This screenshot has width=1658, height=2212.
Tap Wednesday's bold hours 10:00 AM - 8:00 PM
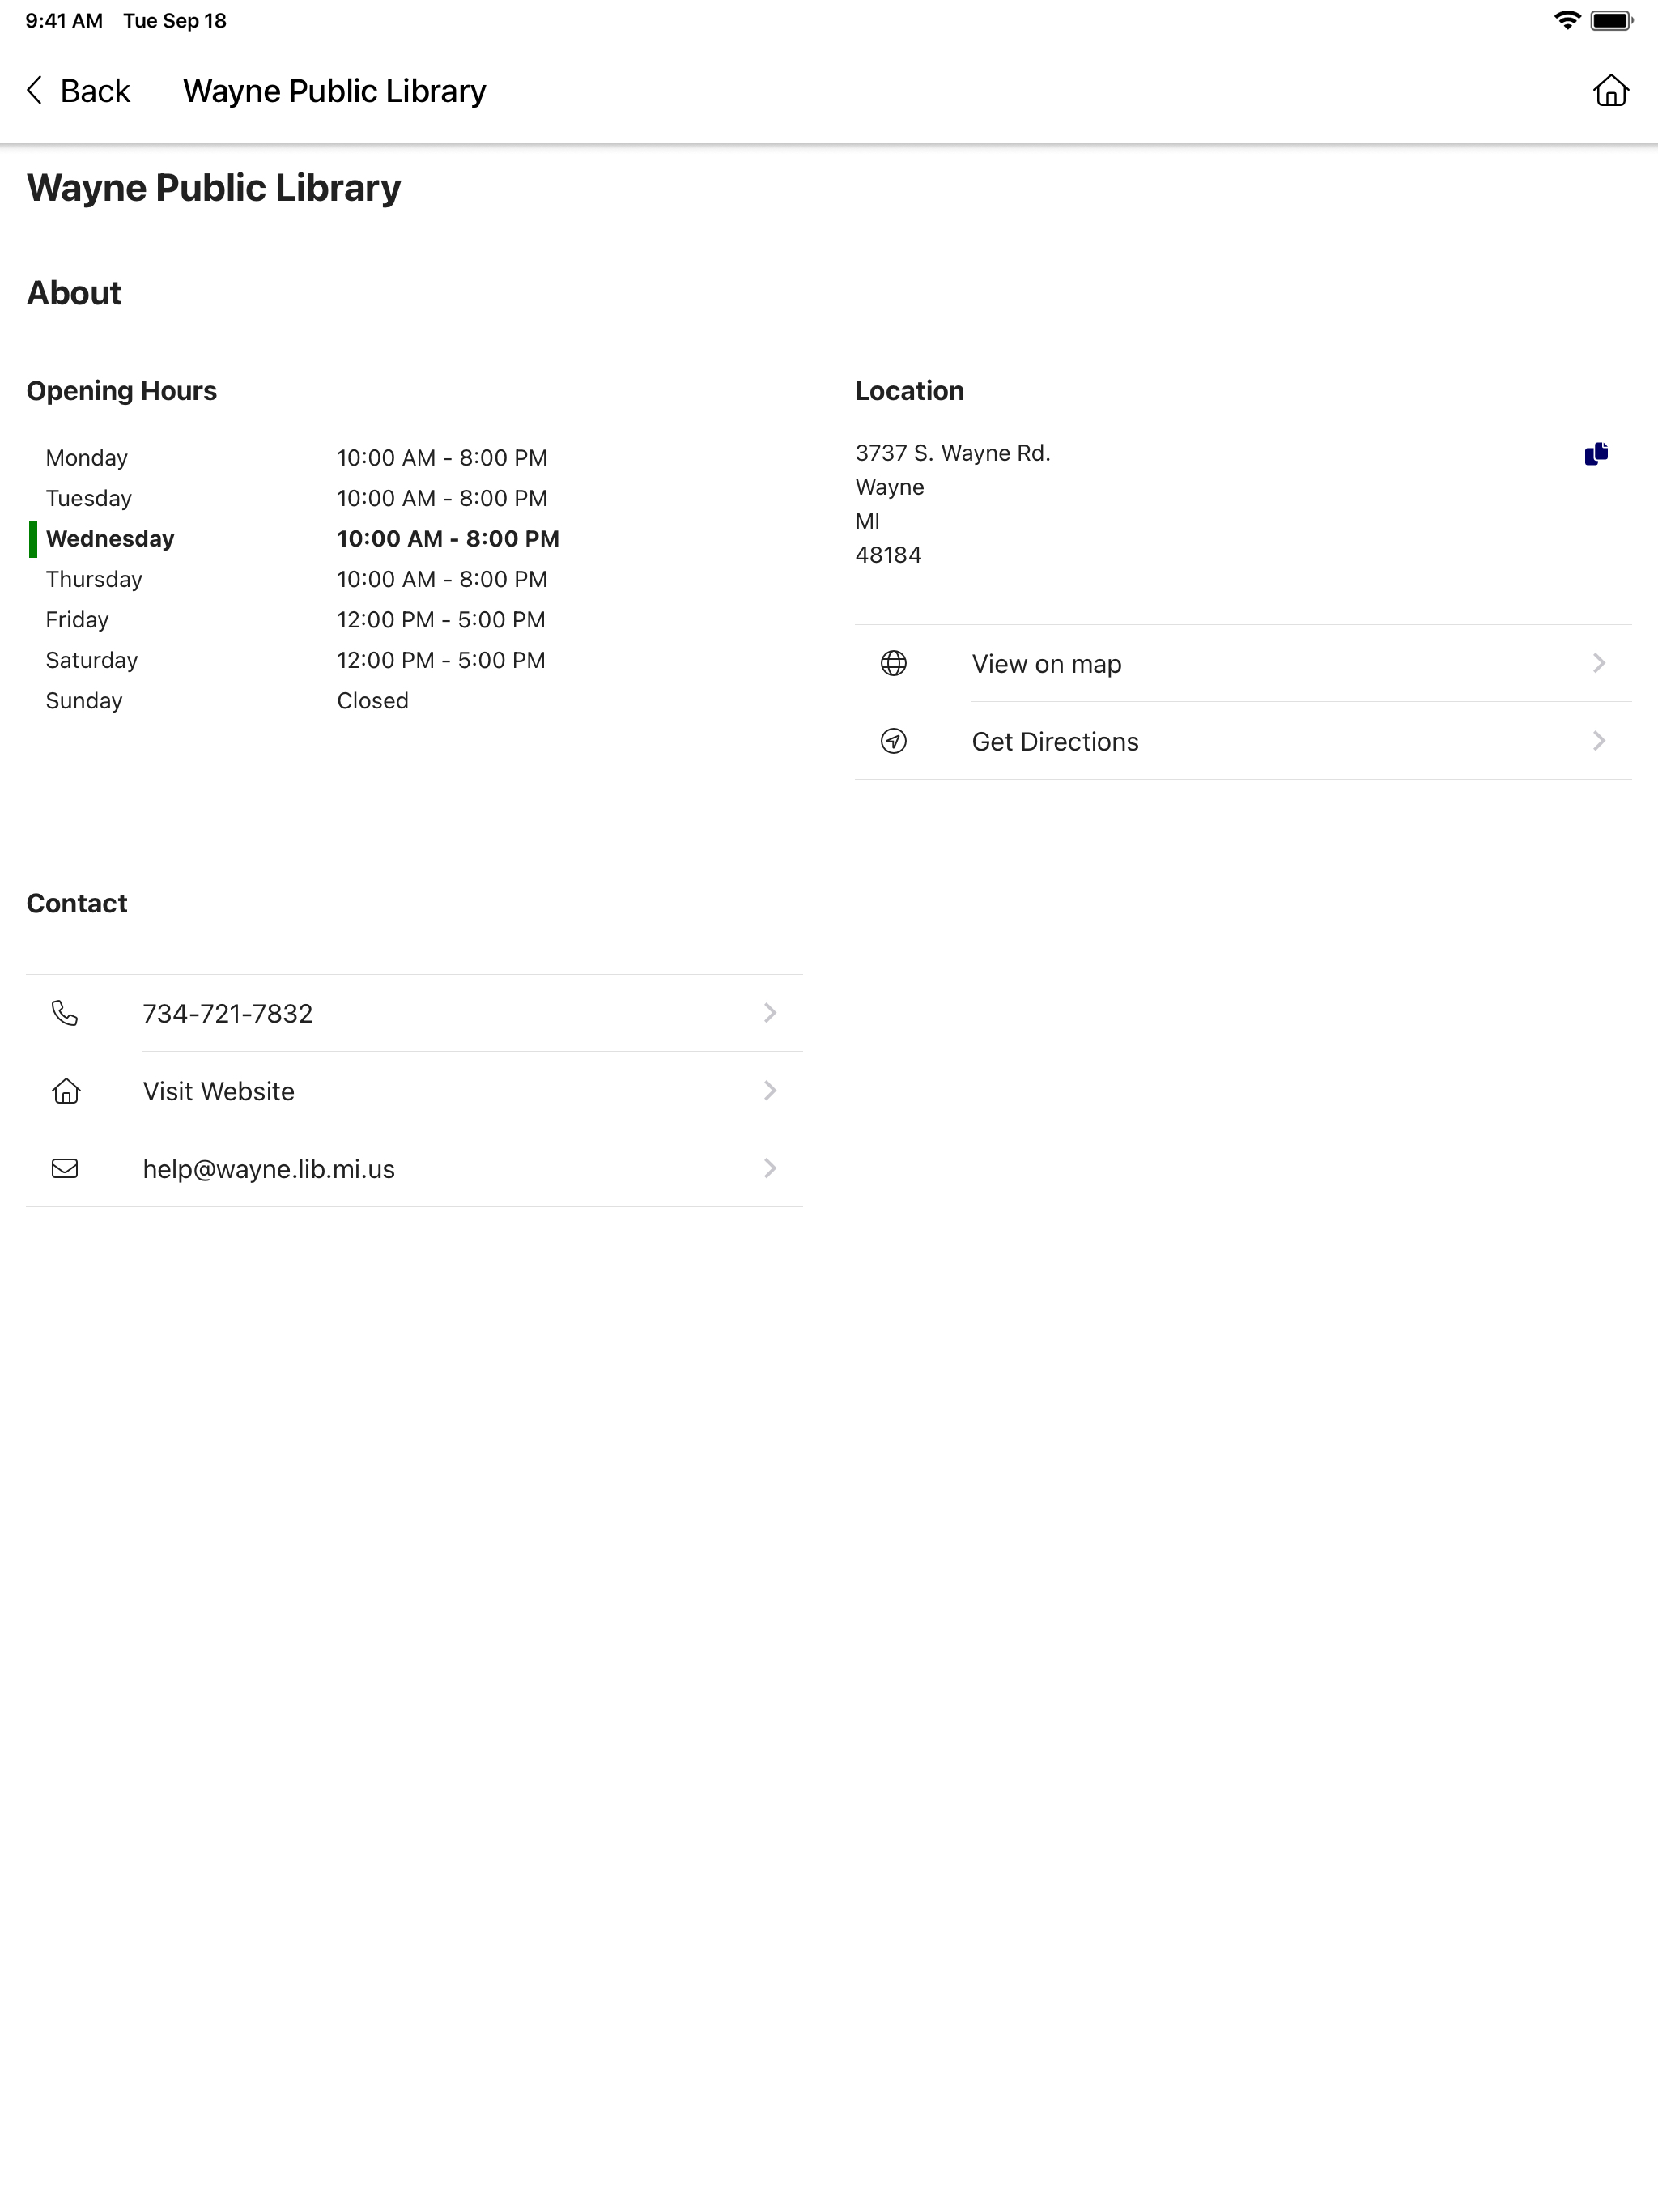click(448, 539)
